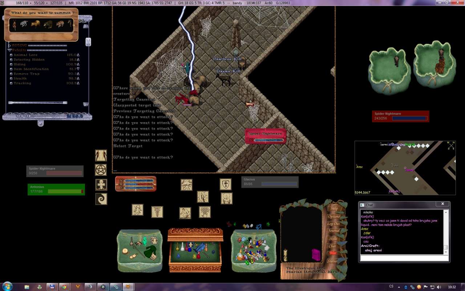
Task: Collapse the expanded skill group
Action: (10, 50)
